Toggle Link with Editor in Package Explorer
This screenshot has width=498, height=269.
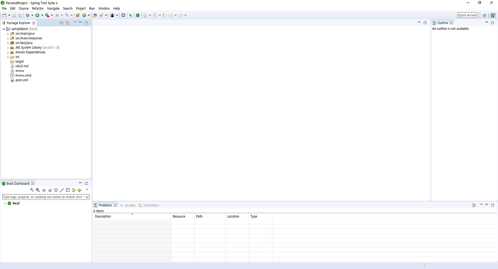point(68,23)
